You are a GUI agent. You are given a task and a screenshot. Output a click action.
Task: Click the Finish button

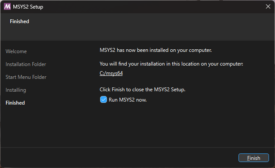click(x=254, y=158)
